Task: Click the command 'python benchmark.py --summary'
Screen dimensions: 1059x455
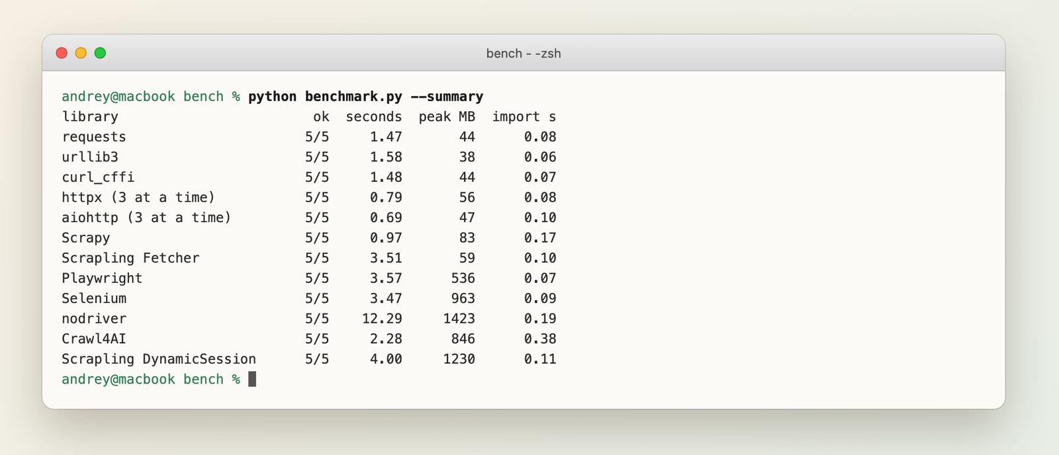Action: (366, 97)
